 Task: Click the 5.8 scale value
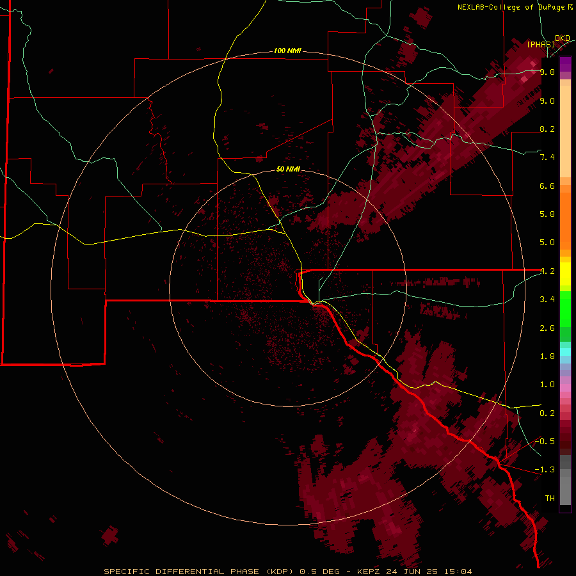(547, 214)
